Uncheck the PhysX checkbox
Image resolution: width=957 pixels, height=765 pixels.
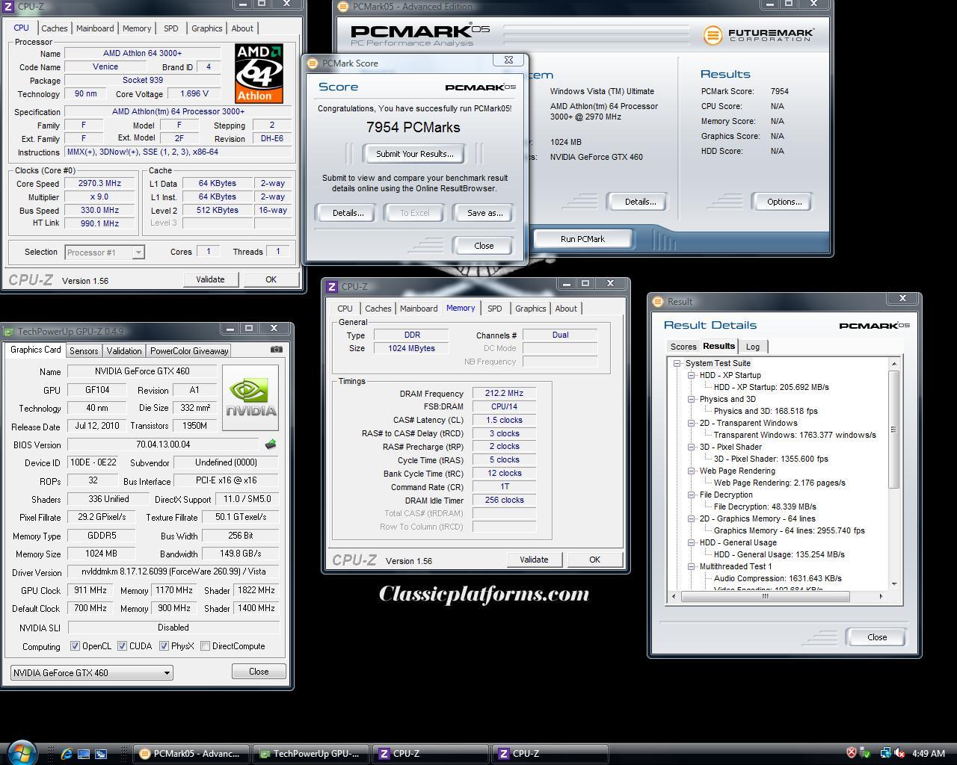coord(164,646)
